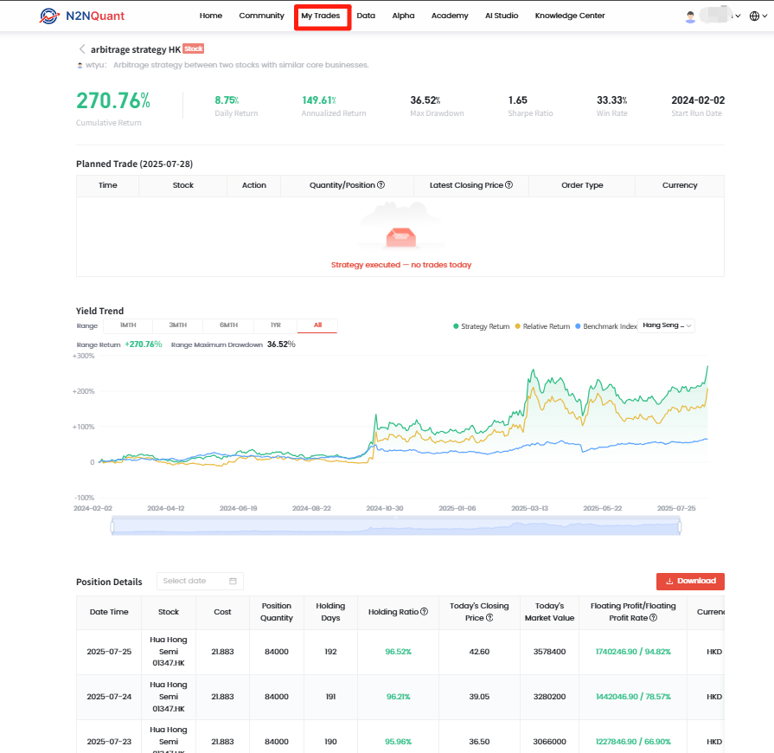The width and height of the screenshot is (774, 753).
Task: Click the 1740246.90 / 94.82% floating profit cell
Action: pyautogui.click(x=633, y=652)
